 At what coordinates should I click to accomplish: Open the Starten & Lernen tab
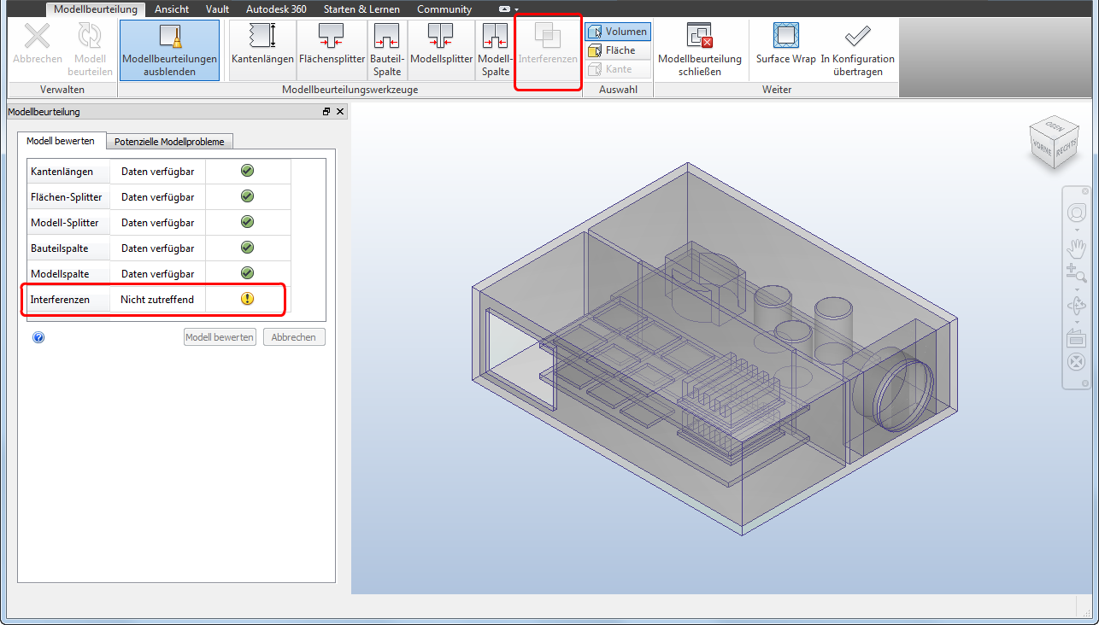click(x=361, y=9)
